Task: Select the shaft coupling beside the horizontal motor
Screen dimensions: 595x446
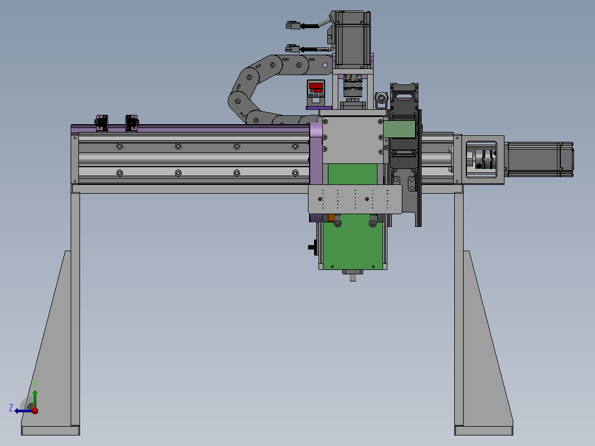Action: point(486,160)
